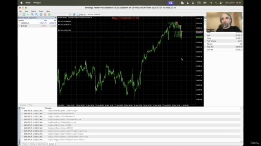Image resolution: width=261 pixels, height=146 pixels.
Task: Open the View menu
Action: pos(26,11)
